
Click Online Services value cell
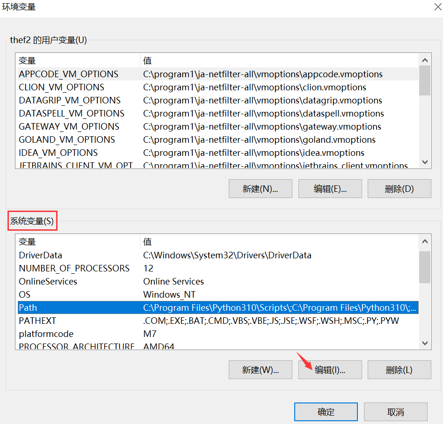coord(174,281)
